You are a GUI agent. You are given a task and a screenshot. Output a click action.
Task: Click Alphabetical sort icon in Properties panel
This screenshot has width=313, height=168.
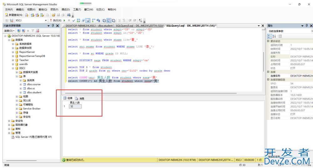tap(274, 36)
